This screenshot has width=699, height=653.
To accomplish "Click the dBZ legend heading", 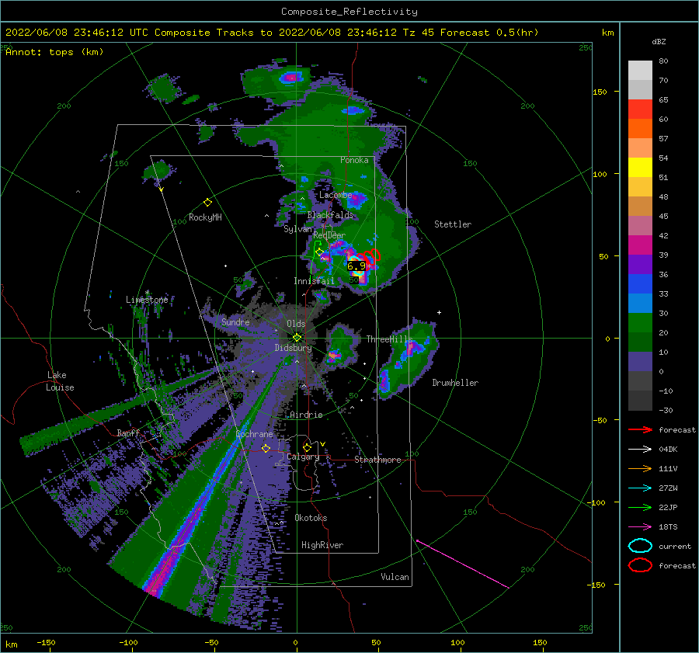I will [659, 42].
